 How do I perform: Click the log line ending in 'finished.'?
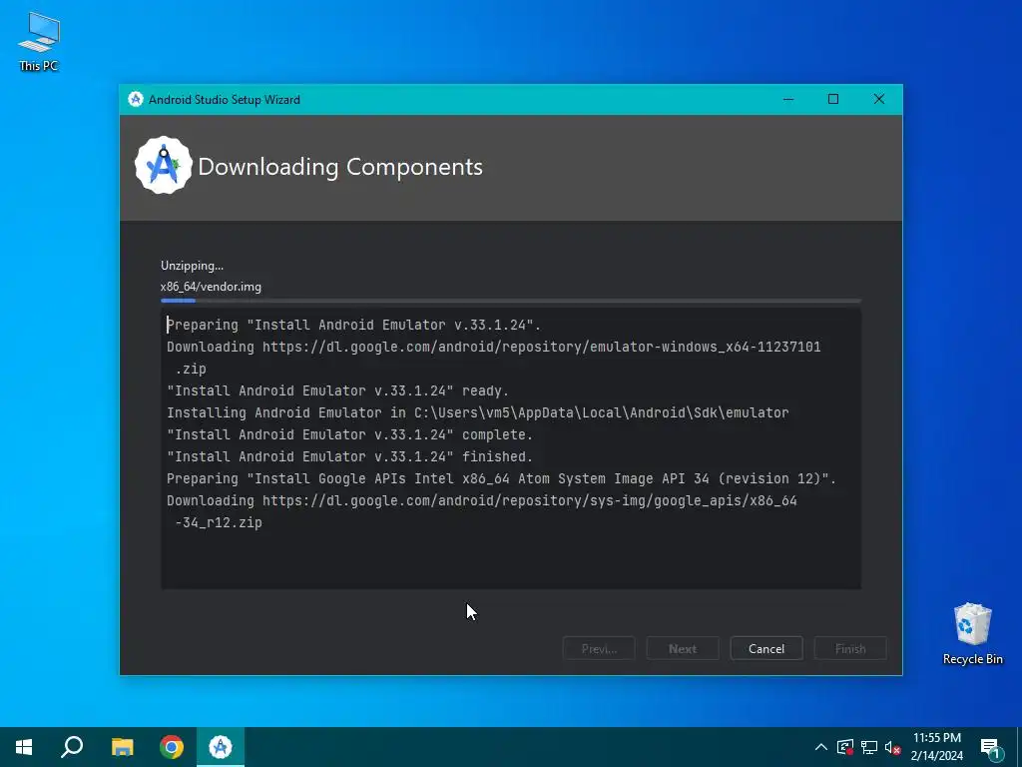pos(349,456)
